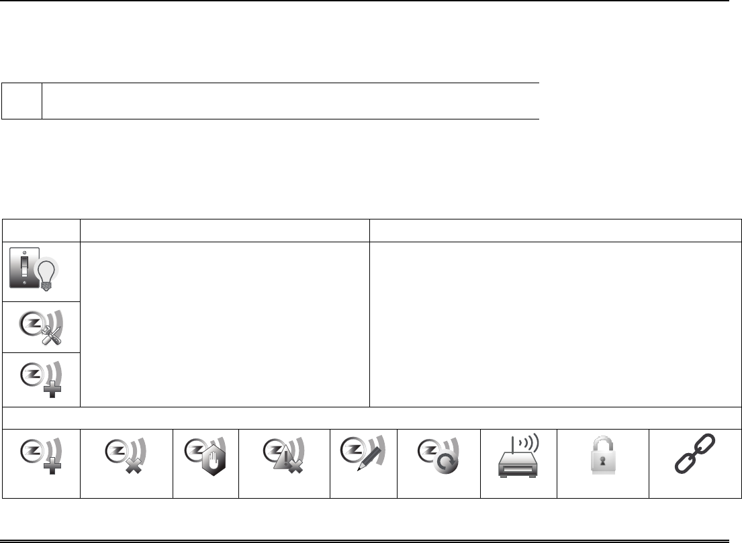
Task: Open the Z-Wave tools wrench and screwdriver icon
Action: pos(41,328)
